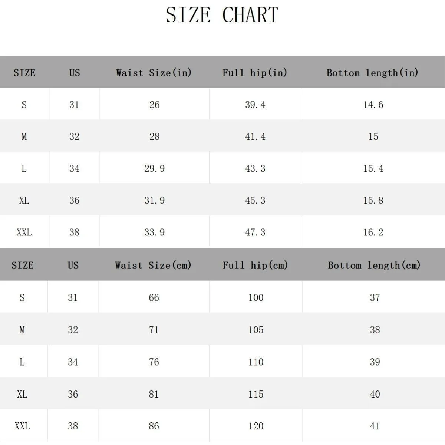The width and height of the screenshot is (445, 445).
Task: Select full hip value 39.4
Action: [x=255, y=105]
